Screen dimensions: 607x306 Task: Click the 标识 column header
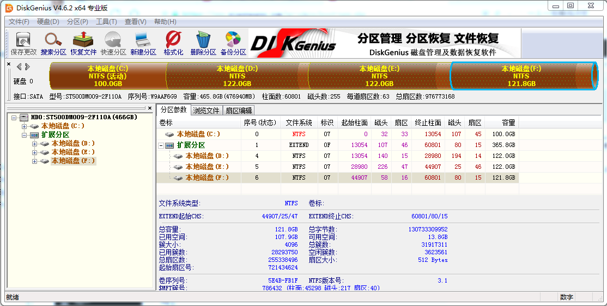click(x=327, y=123)
